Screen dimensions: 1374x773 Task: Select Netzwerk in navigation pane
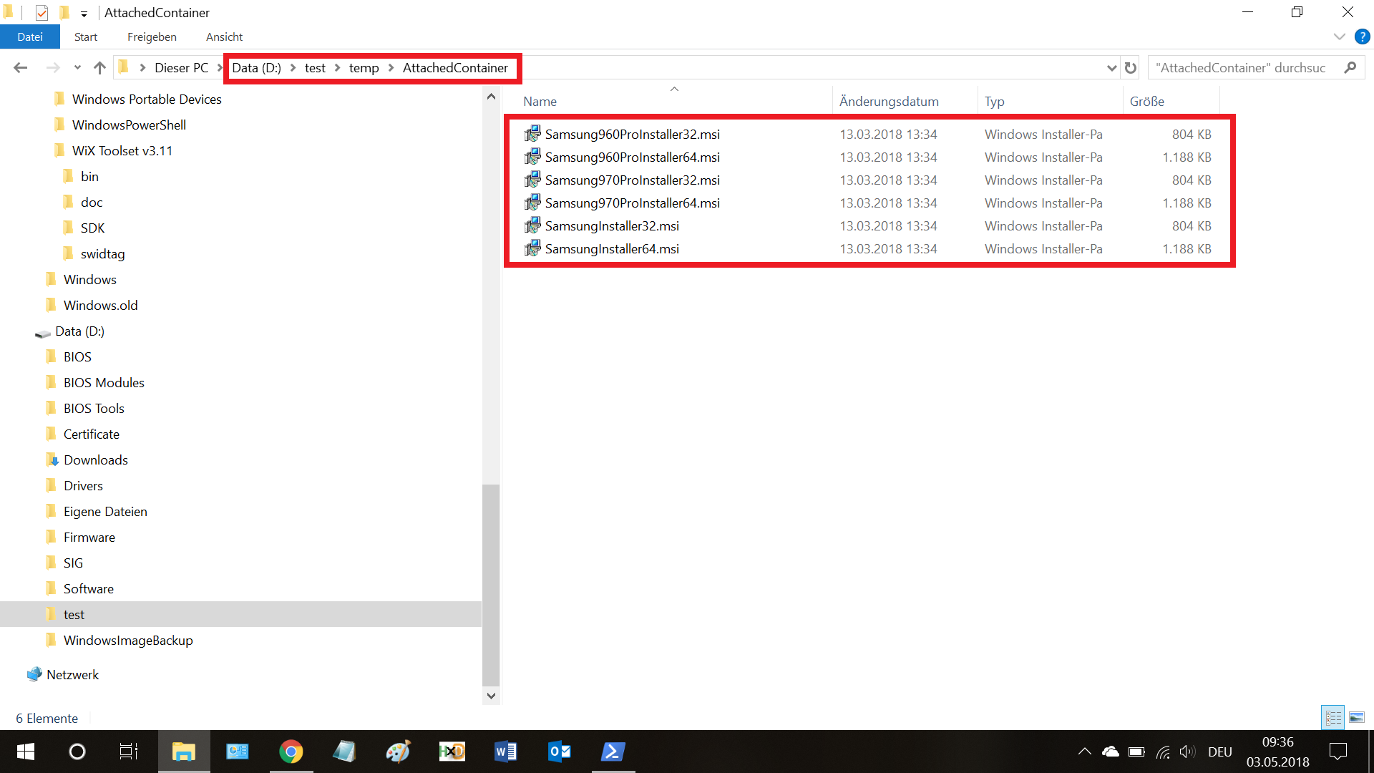point(72,674)
